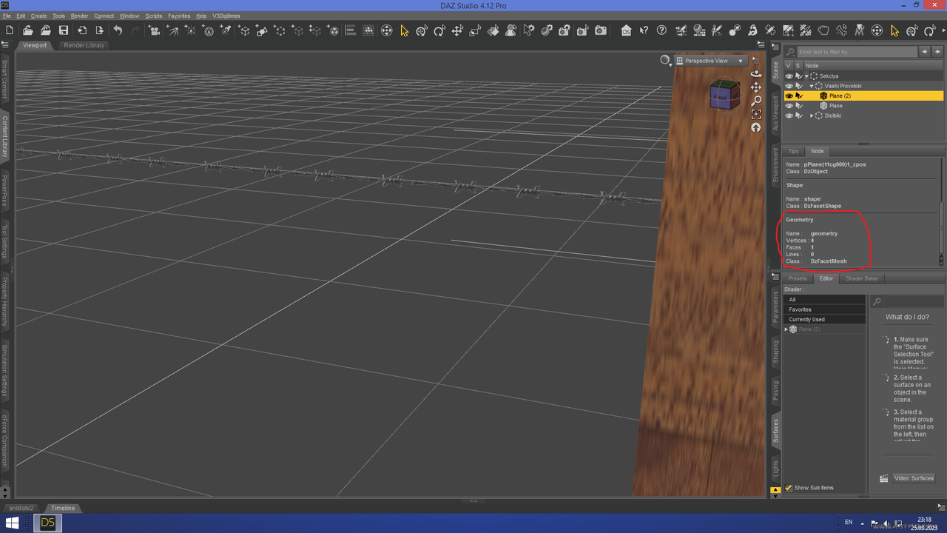The height and width of the screenshot is (533, 947).
Task: Click the Video: Surfaces film icon
Action: tap(883, 478)
